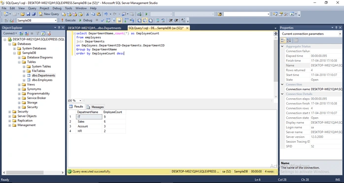Click the Change Connection icon
This screenshot has width=344, height=183.
coord(12,20)
